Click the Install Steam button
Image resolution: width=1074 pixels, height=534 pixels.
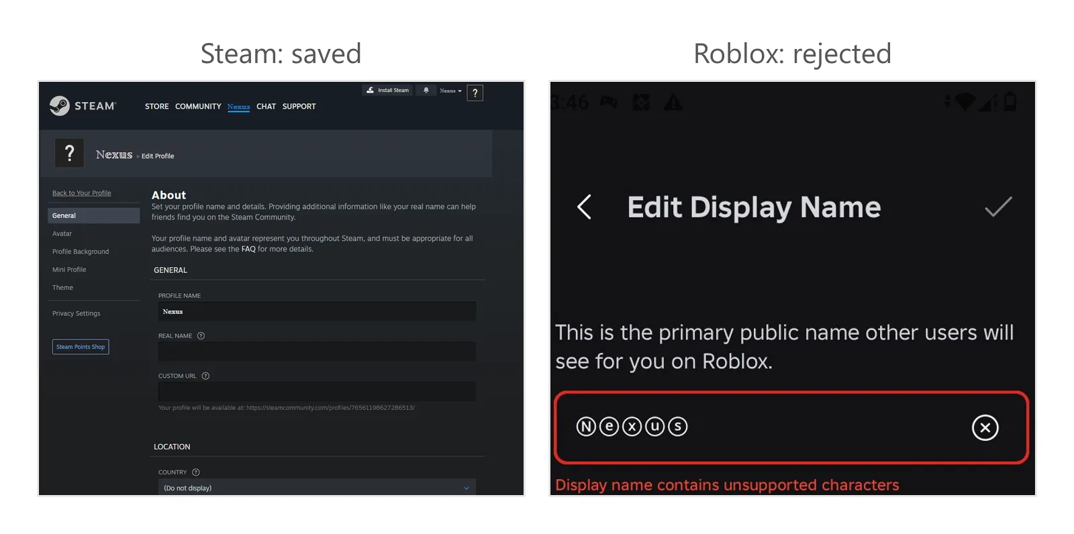tap(387, 90)
